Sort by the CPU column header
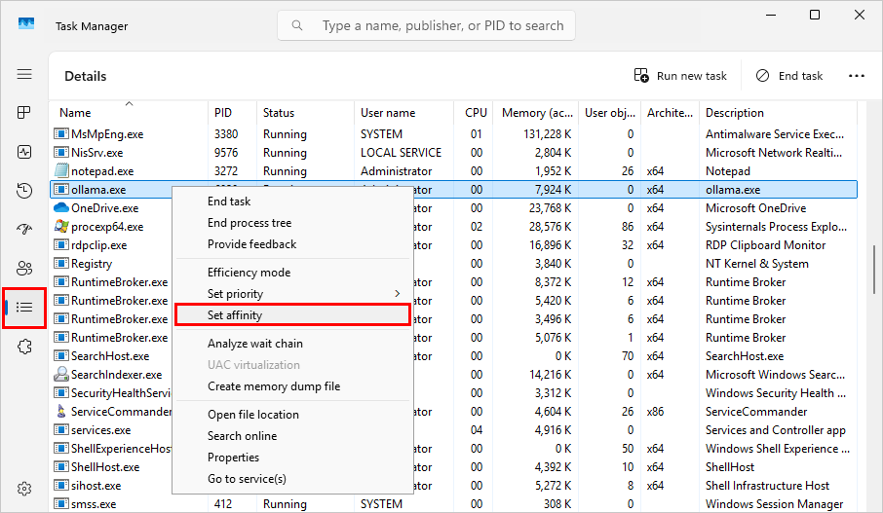Image resolution: width=883 pixels, height=513 pixels. 474,113
